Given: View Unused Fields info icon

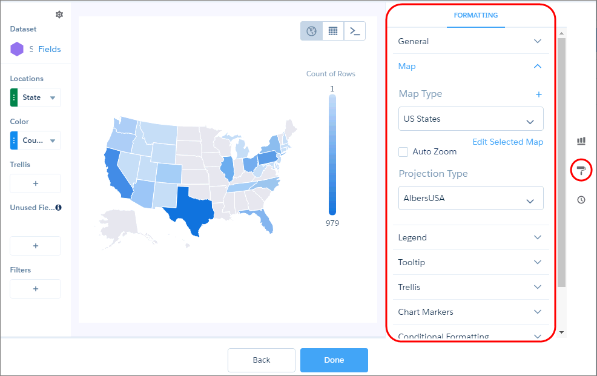Looking at the screenshot, I should (58, 208).
